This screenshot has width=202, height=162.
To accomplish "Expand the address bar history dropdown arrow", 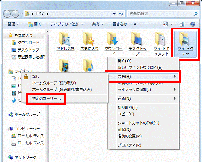I will (x=114, y=14).
